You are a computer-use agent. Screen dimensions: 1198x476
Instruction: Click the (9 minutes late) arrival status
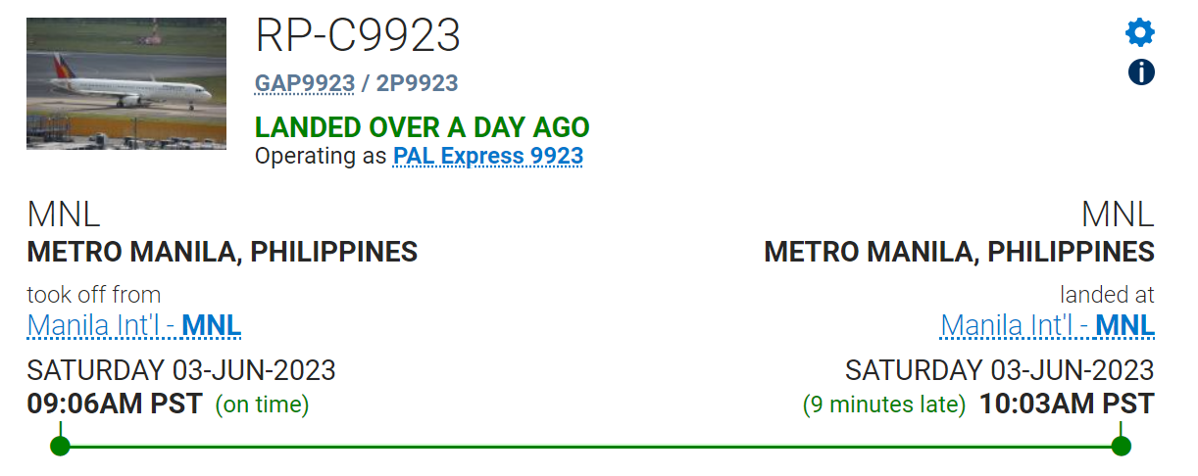tap(884, 405)
